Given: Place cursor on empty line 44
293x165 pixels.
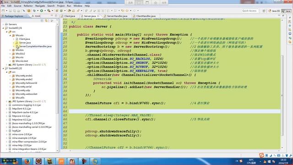Looking at the screenshot, I should (x=175, y=111).
